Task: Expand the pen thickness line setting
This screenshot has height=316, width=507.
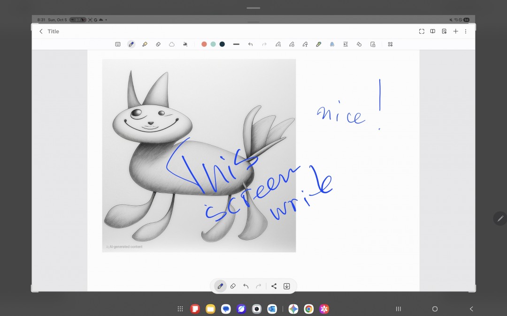Action: click(x=236, y=44)
